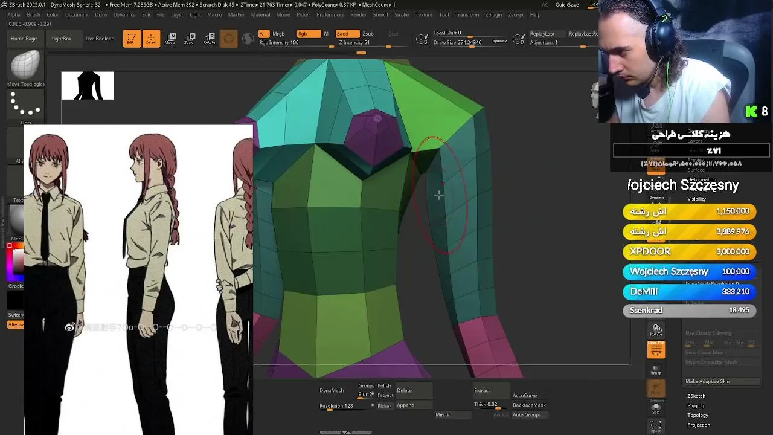
Task: Select the Rotate transform tool
Action: pyautogui.click(x=209, y=39)
